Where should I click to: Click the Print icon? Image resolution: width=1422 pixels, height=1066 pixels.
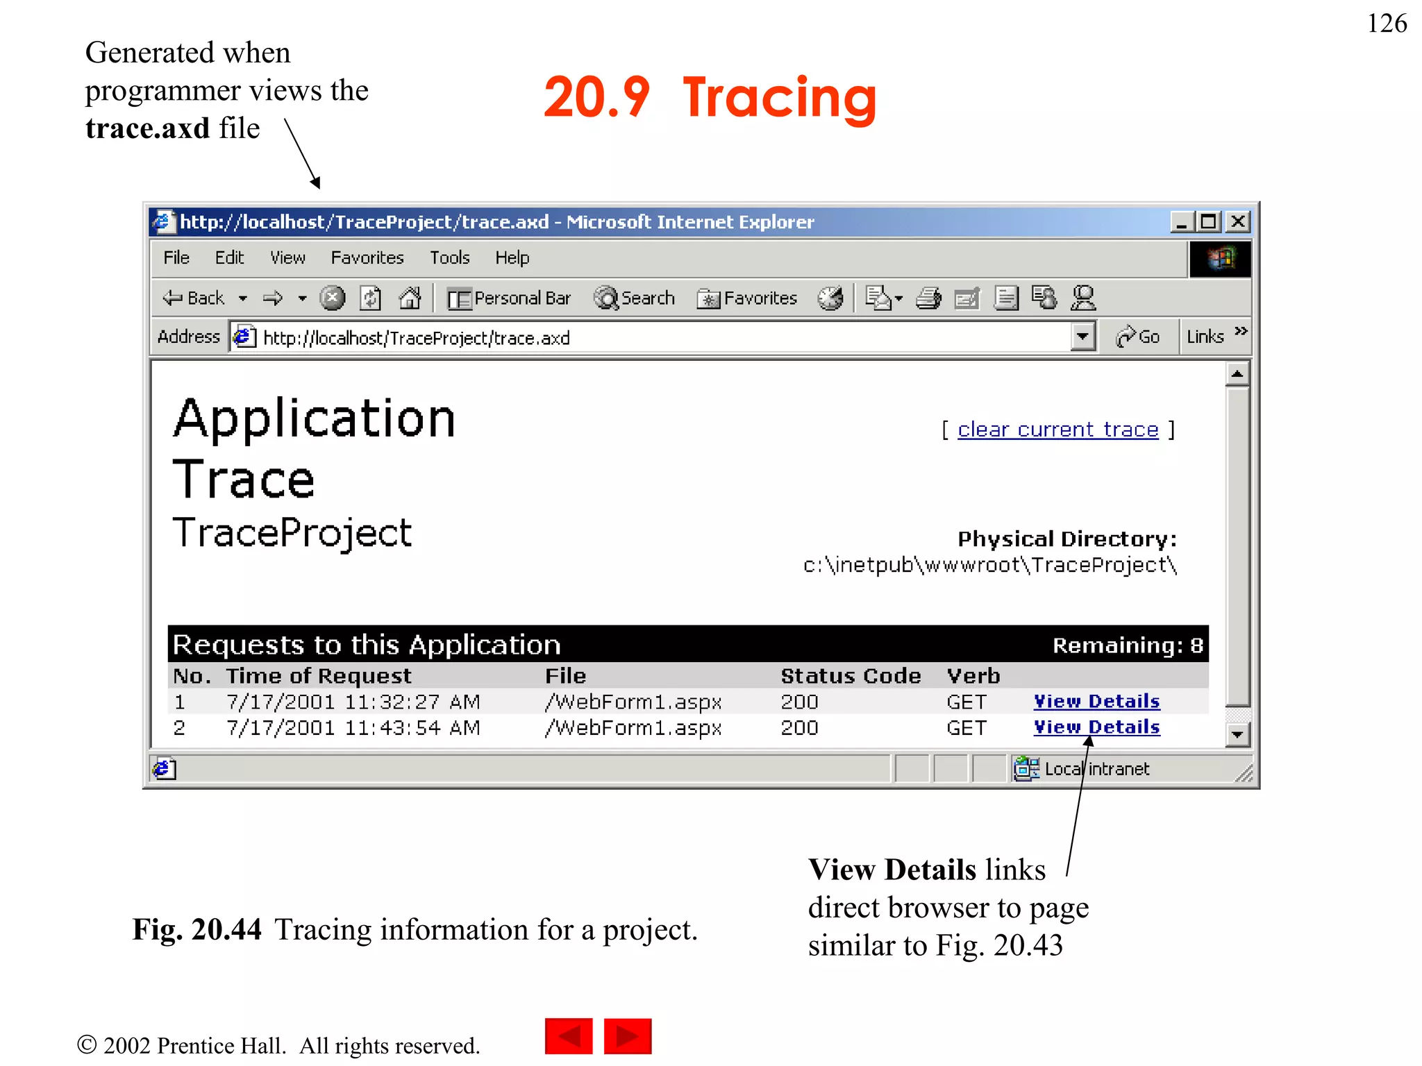(928, 298)
